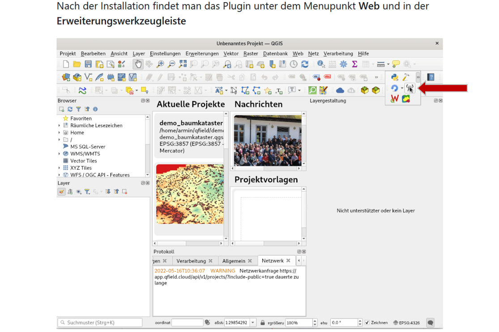The image size is (499, 332).
Task: Open the field calculator Sigma icon
Action: point(354,64)
